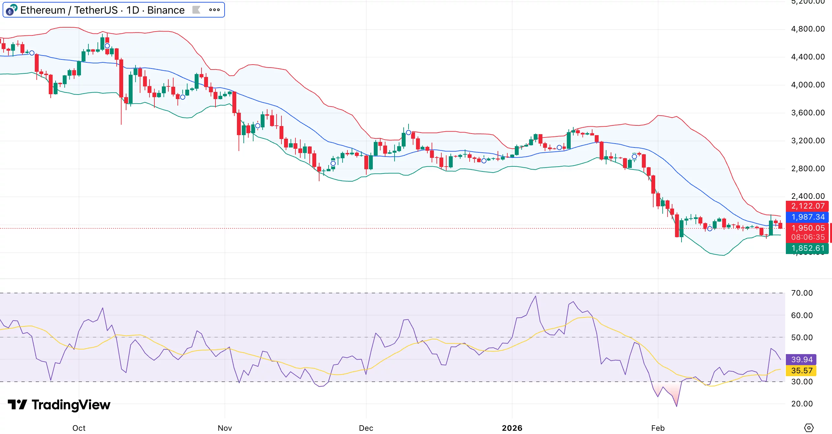This screenshot has height=434, width=832.
Task: Click the flag icon beside the symbol name
Action: (197, 10)
